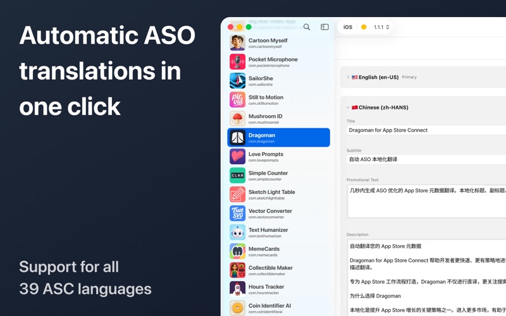Click 'com.memecards' bundle ID text
The height and width of the screenshot is (316, 506).
click(x=262, y=255)
